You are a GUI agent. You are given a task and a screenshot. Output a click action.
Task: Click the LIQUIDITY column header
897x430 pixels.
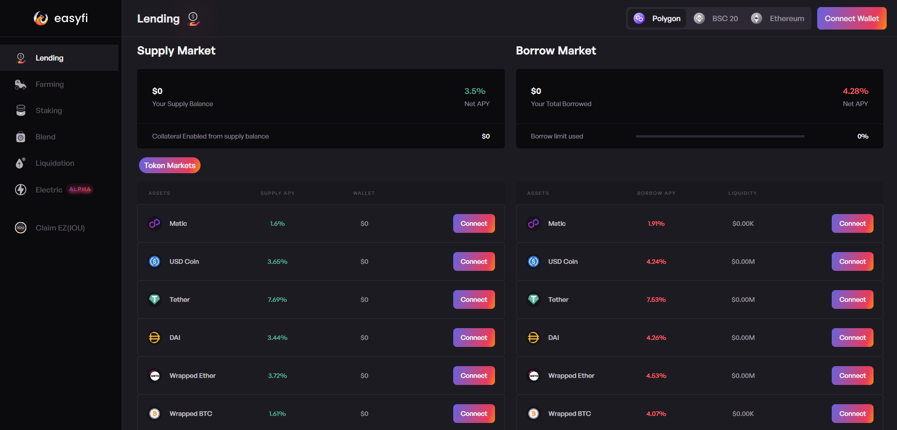click(x=742, y=193)
